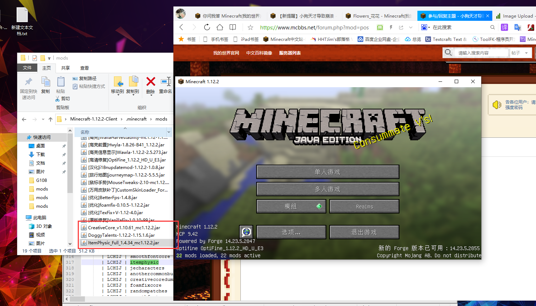Open Explorer recent locations dropdown
Viewport: 536px width, 306px height.
coord(43,119)
